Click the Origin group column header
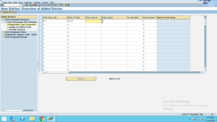Viewport: 217px width, 122px height. tap(114, 17)
